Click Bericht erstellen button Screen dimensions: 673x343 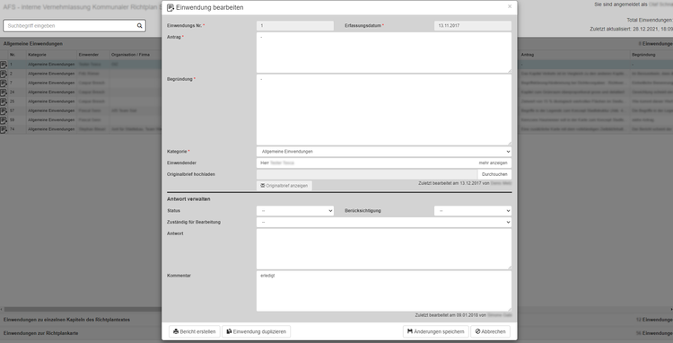pos(195,331)
